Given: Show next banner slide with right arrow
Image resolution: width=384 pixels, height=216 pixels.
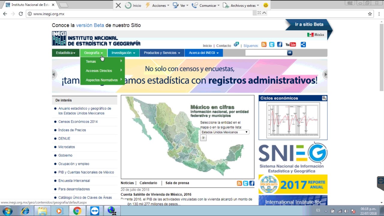Looking at the screenshot, I should (x=325, y=74).
